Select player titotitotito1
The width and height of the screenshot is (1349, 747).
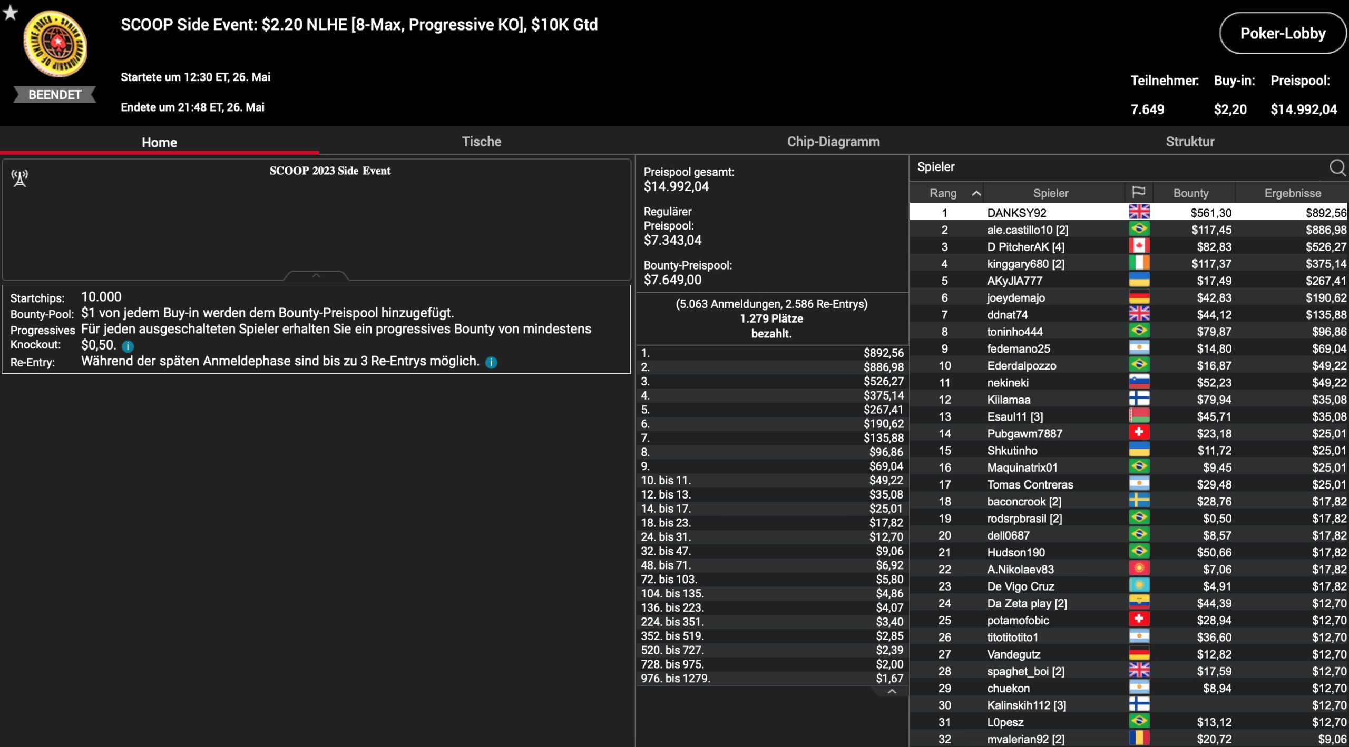coord(1012,637)
